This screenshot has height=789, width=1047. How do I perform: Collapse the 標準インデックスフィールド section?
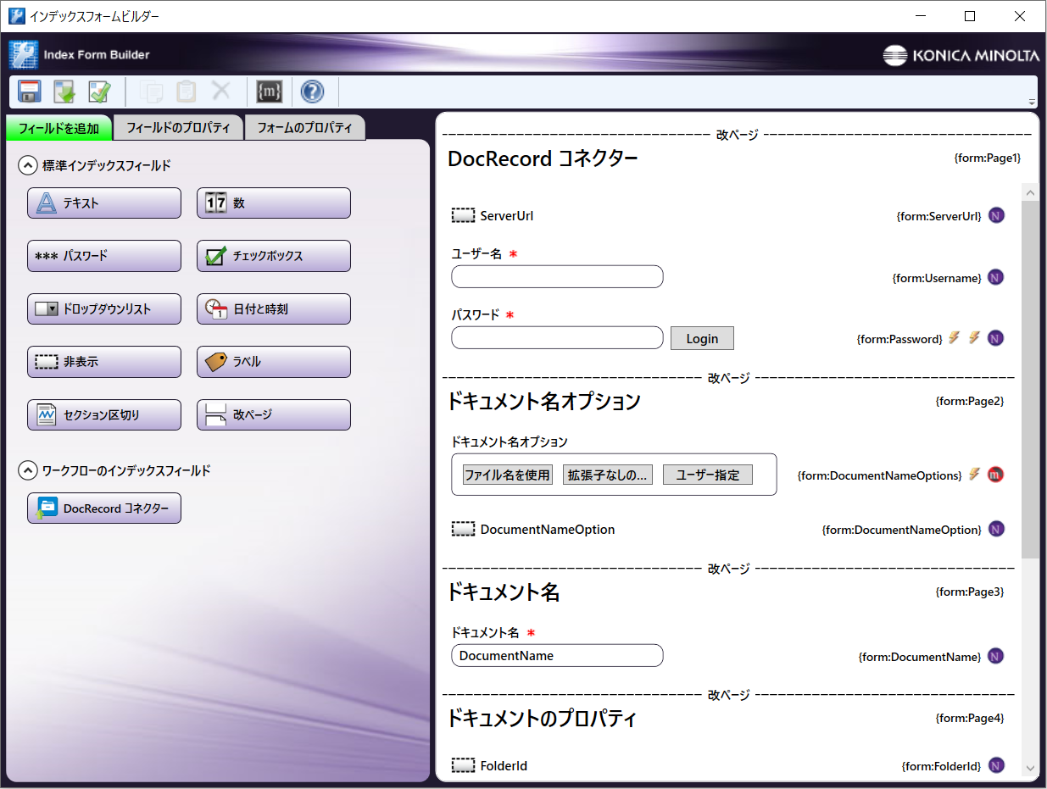[x=28, y=166]
